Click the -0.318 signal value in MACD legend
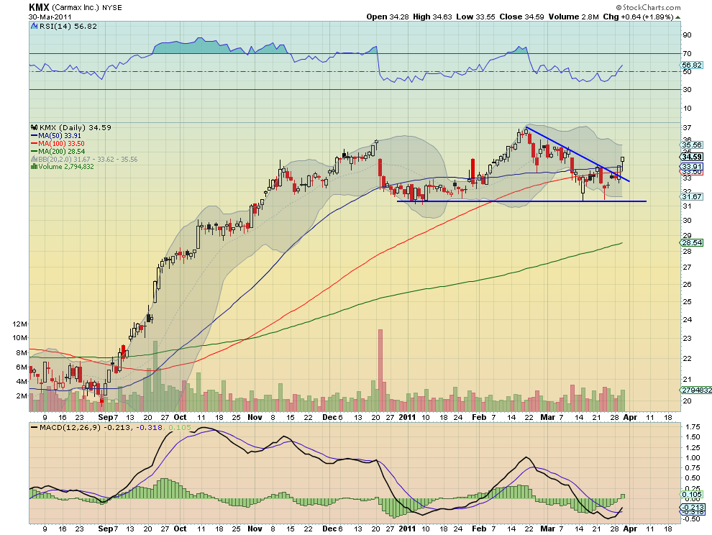 (148, 428)
